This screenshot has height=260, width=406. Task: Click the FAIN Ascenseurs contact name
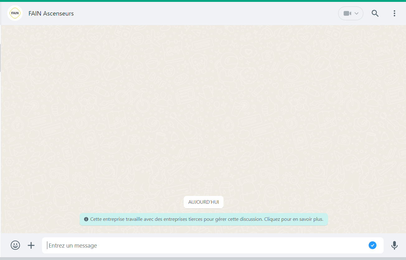pyautogui.click(x=51, y=13)
